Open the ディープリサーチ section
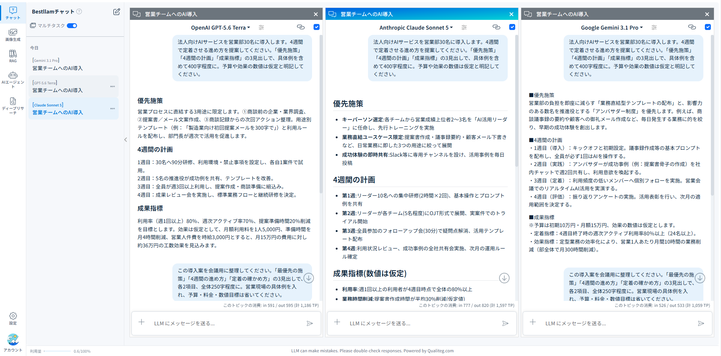The height and width of the screenshot is (356, 721). (x=13, y=106)
